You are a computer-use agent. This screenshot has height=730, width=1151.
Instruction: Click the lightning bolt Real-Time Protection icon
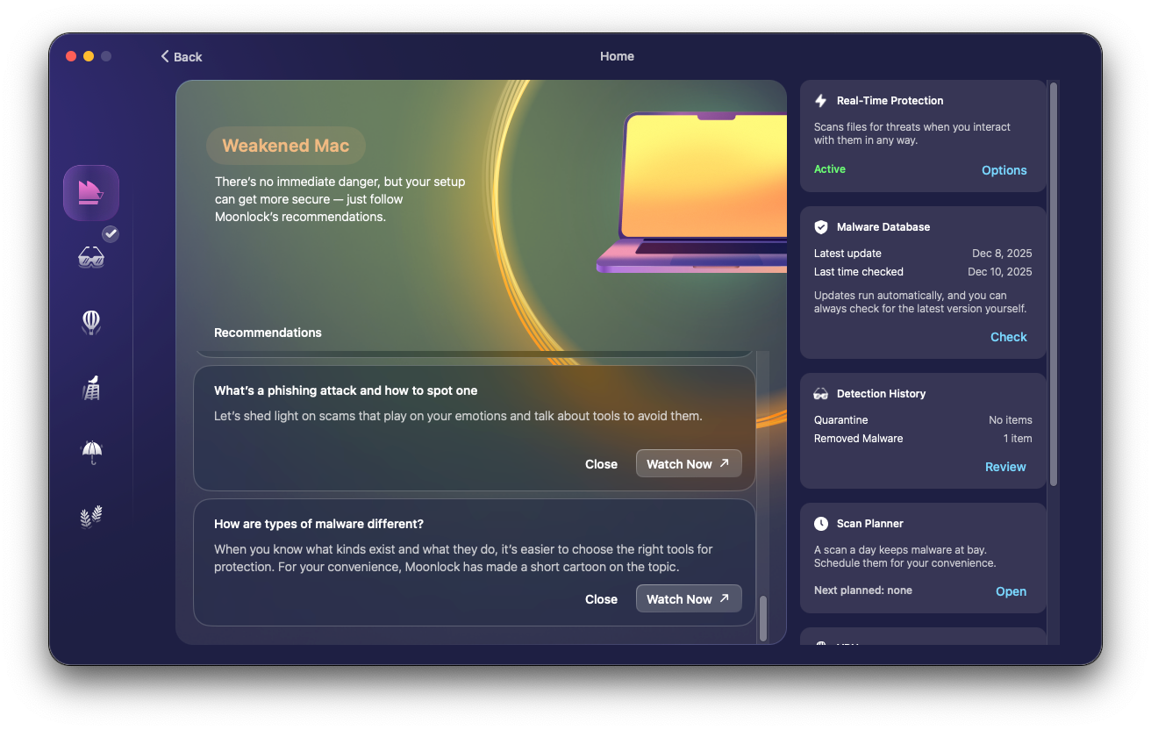(x=821, y=101)
